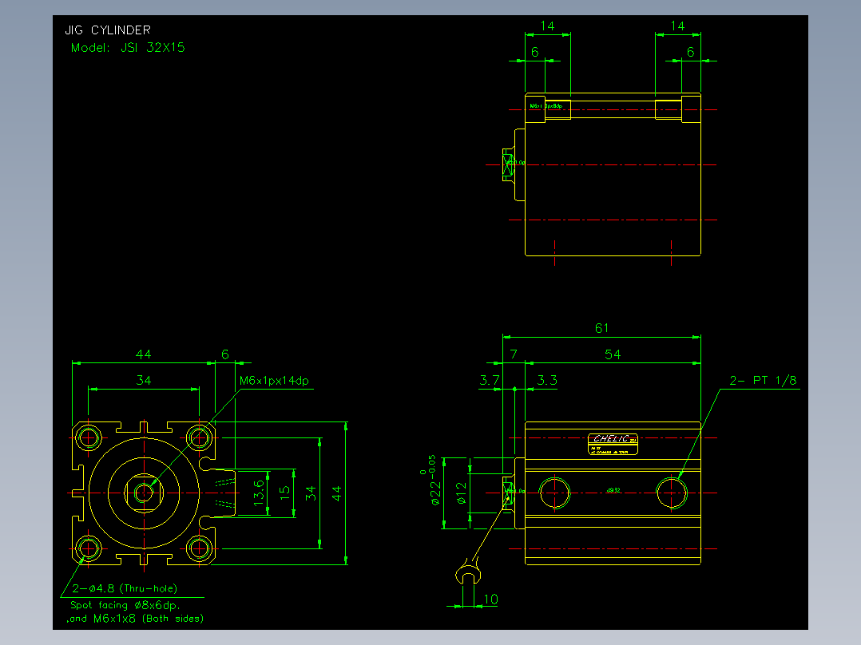The height and width of the screenshot is (645, 861).
Task: Click the 2- PT 1/8 port callout
Action: pyautogui.click(x=763, y=380)
